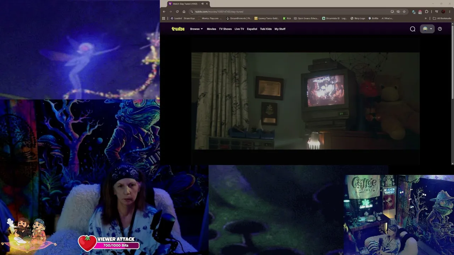
Task: Open the Looney Tunes Gold bookmark
Action: pyautogui.click(x=267, y=18)
